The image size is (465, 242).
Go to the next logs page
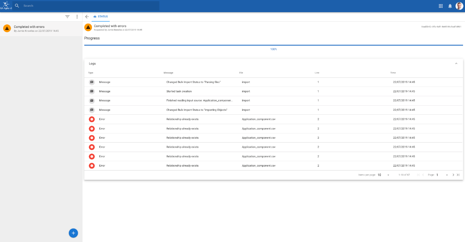click(x=453, y=175)
